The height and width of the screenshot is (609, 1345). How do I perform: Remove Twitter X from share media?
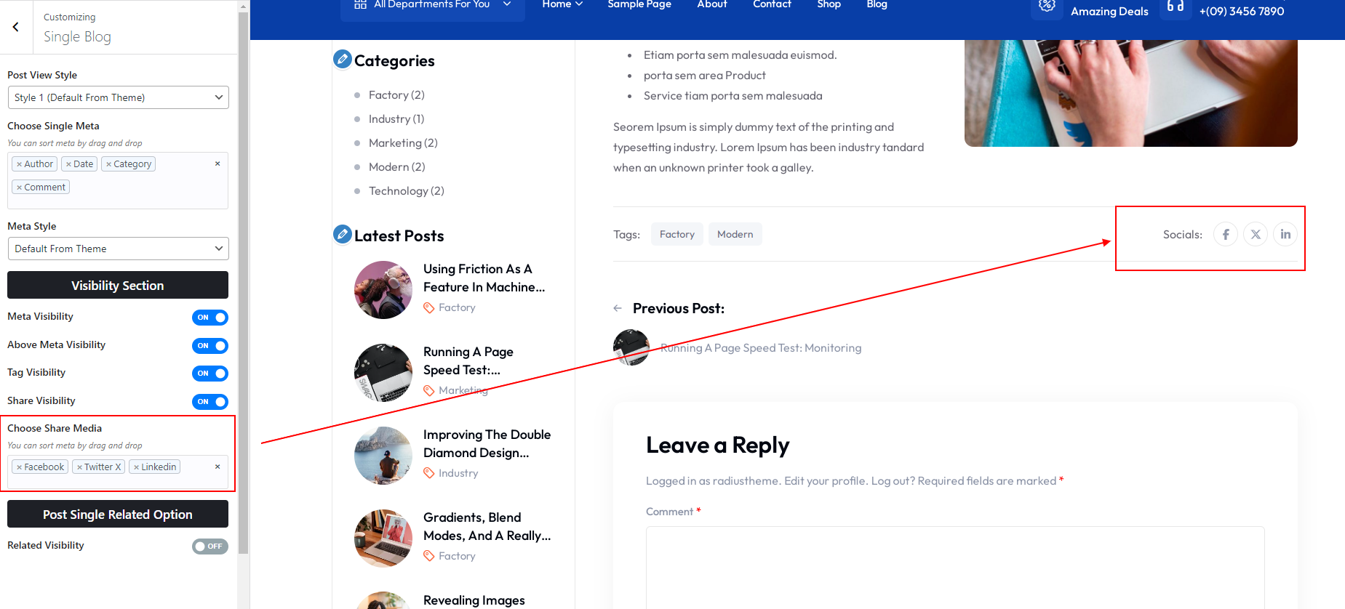click(x=79, y=467)
